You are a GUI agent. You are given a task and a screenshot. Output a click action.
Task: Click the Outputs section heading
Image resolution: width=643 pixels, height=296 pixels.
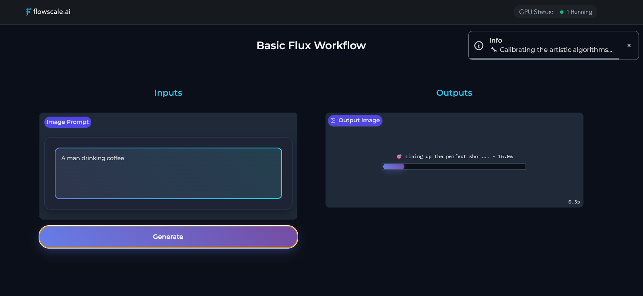pos(454,93)
